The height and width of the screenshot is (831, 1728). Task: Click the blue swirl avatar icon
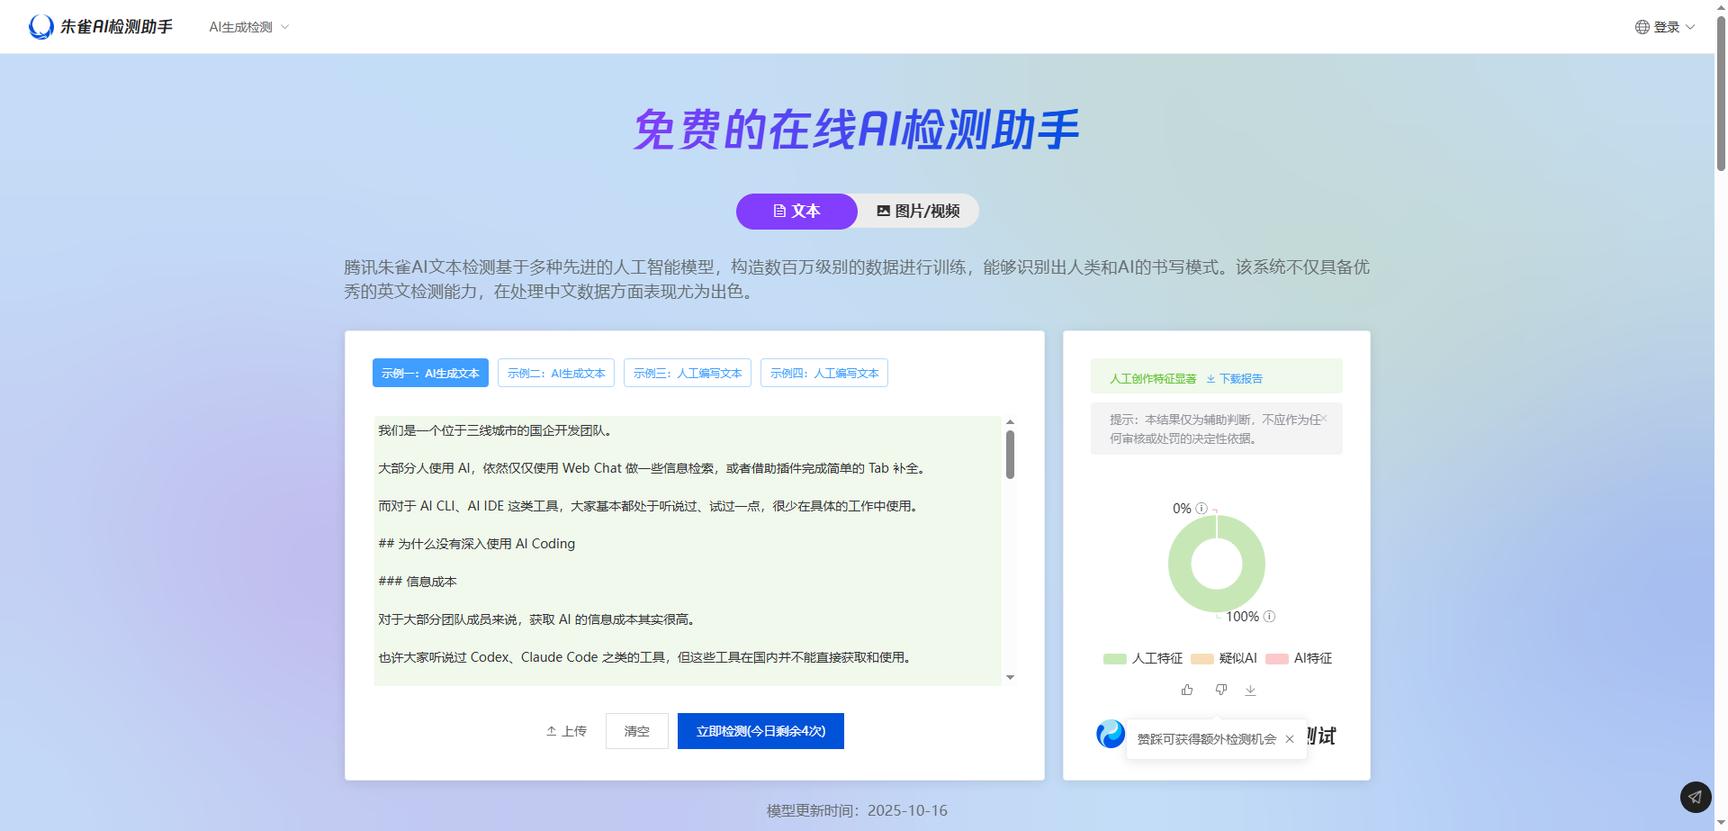(x=1111, y=734)
